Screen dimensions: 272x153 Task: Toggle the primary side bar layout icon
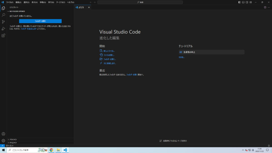[x=239, y=2]
